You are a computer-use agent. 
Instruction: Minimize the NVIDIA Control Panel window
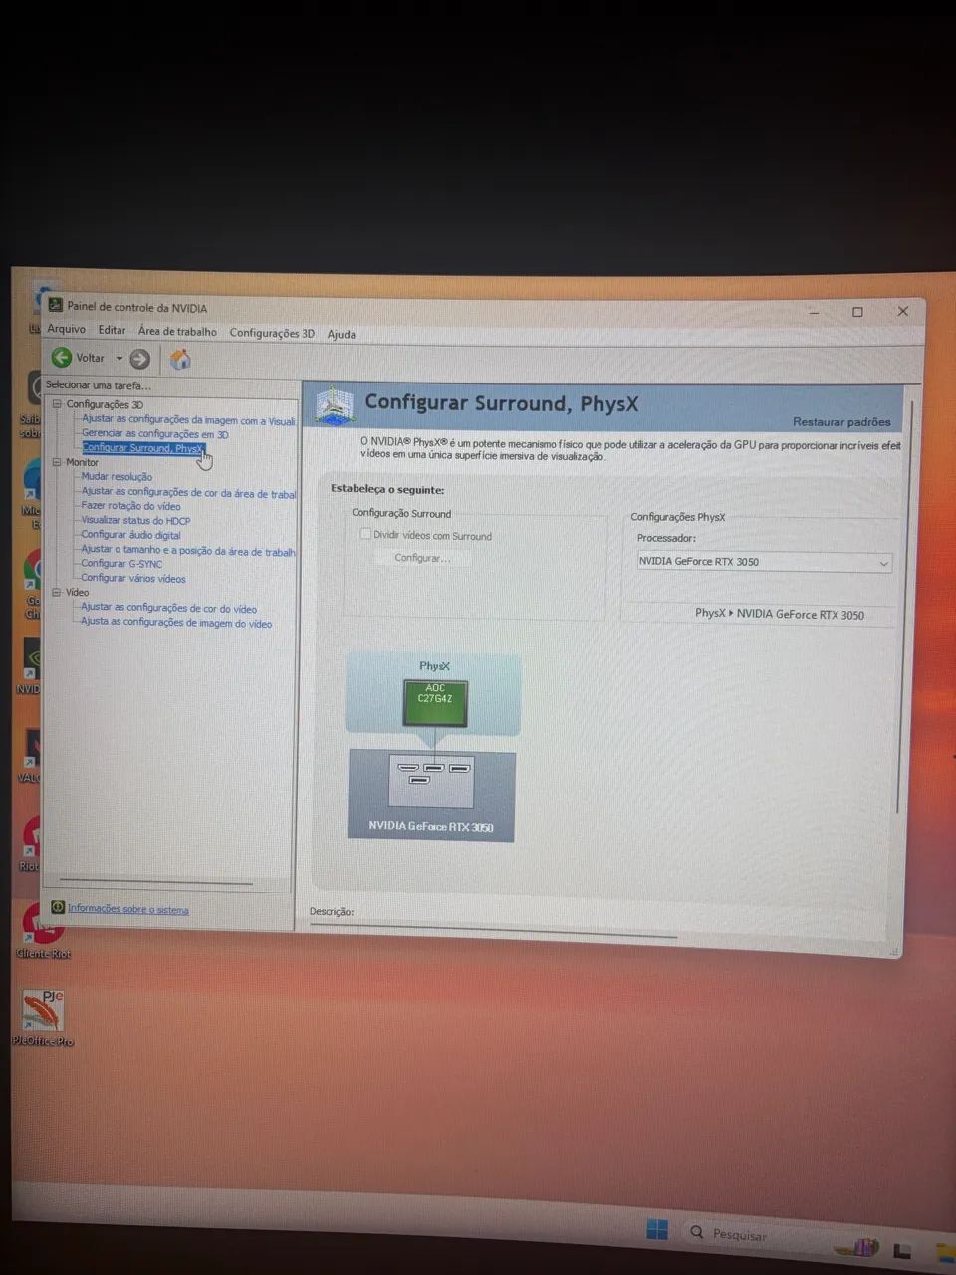pyautogui.click(x=815, y=311)
